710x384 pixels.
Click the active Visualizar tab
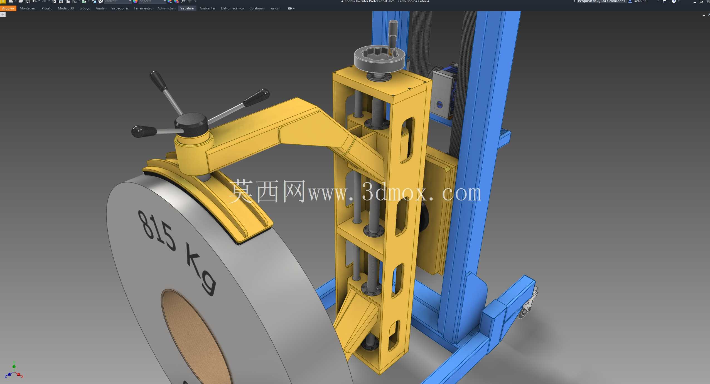pyautogui.click(x=187, y=8)
